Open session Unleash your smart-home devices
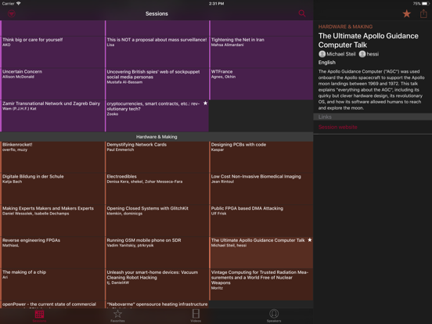Screen dimensions: 432x324 coord(157,285)
